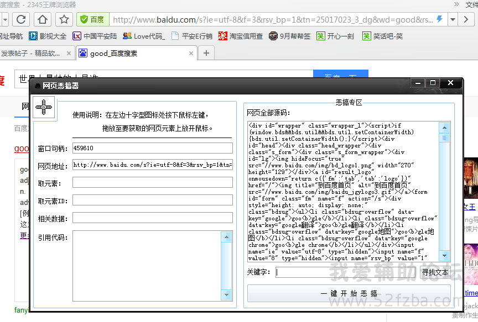Screen dimensions: 478x322
Task: Click the 相关数据 input field
Action: click(x=153, y=218)
